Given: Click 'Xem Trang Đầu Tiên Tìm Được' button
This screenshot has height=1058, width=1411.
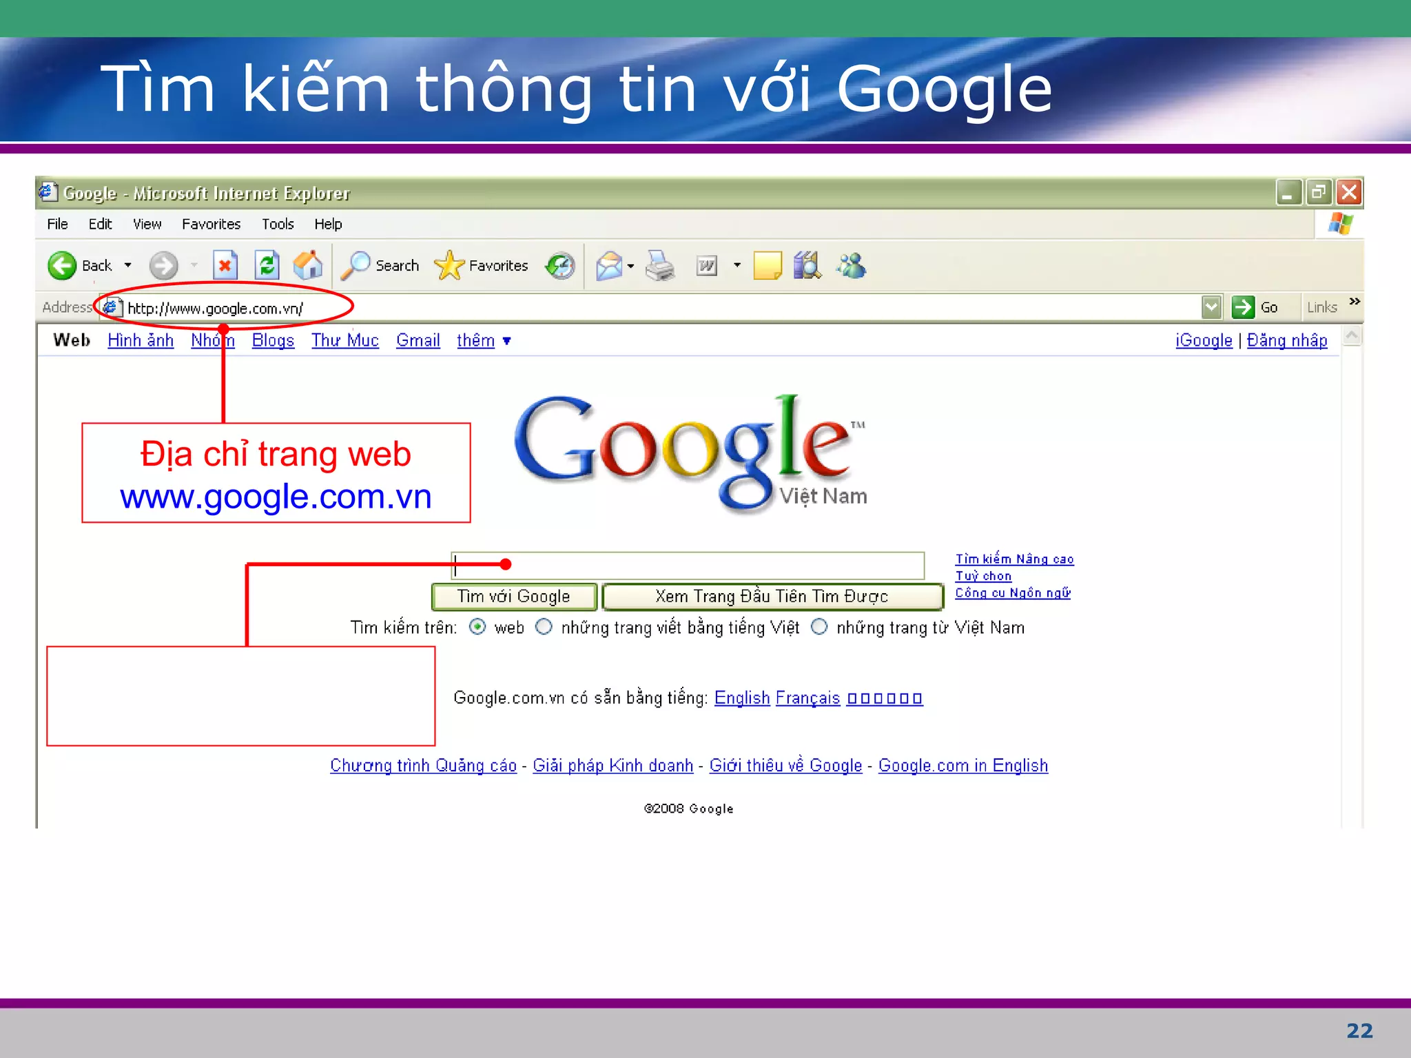Looking at the screenshot, I should click(x=772, y=597).
